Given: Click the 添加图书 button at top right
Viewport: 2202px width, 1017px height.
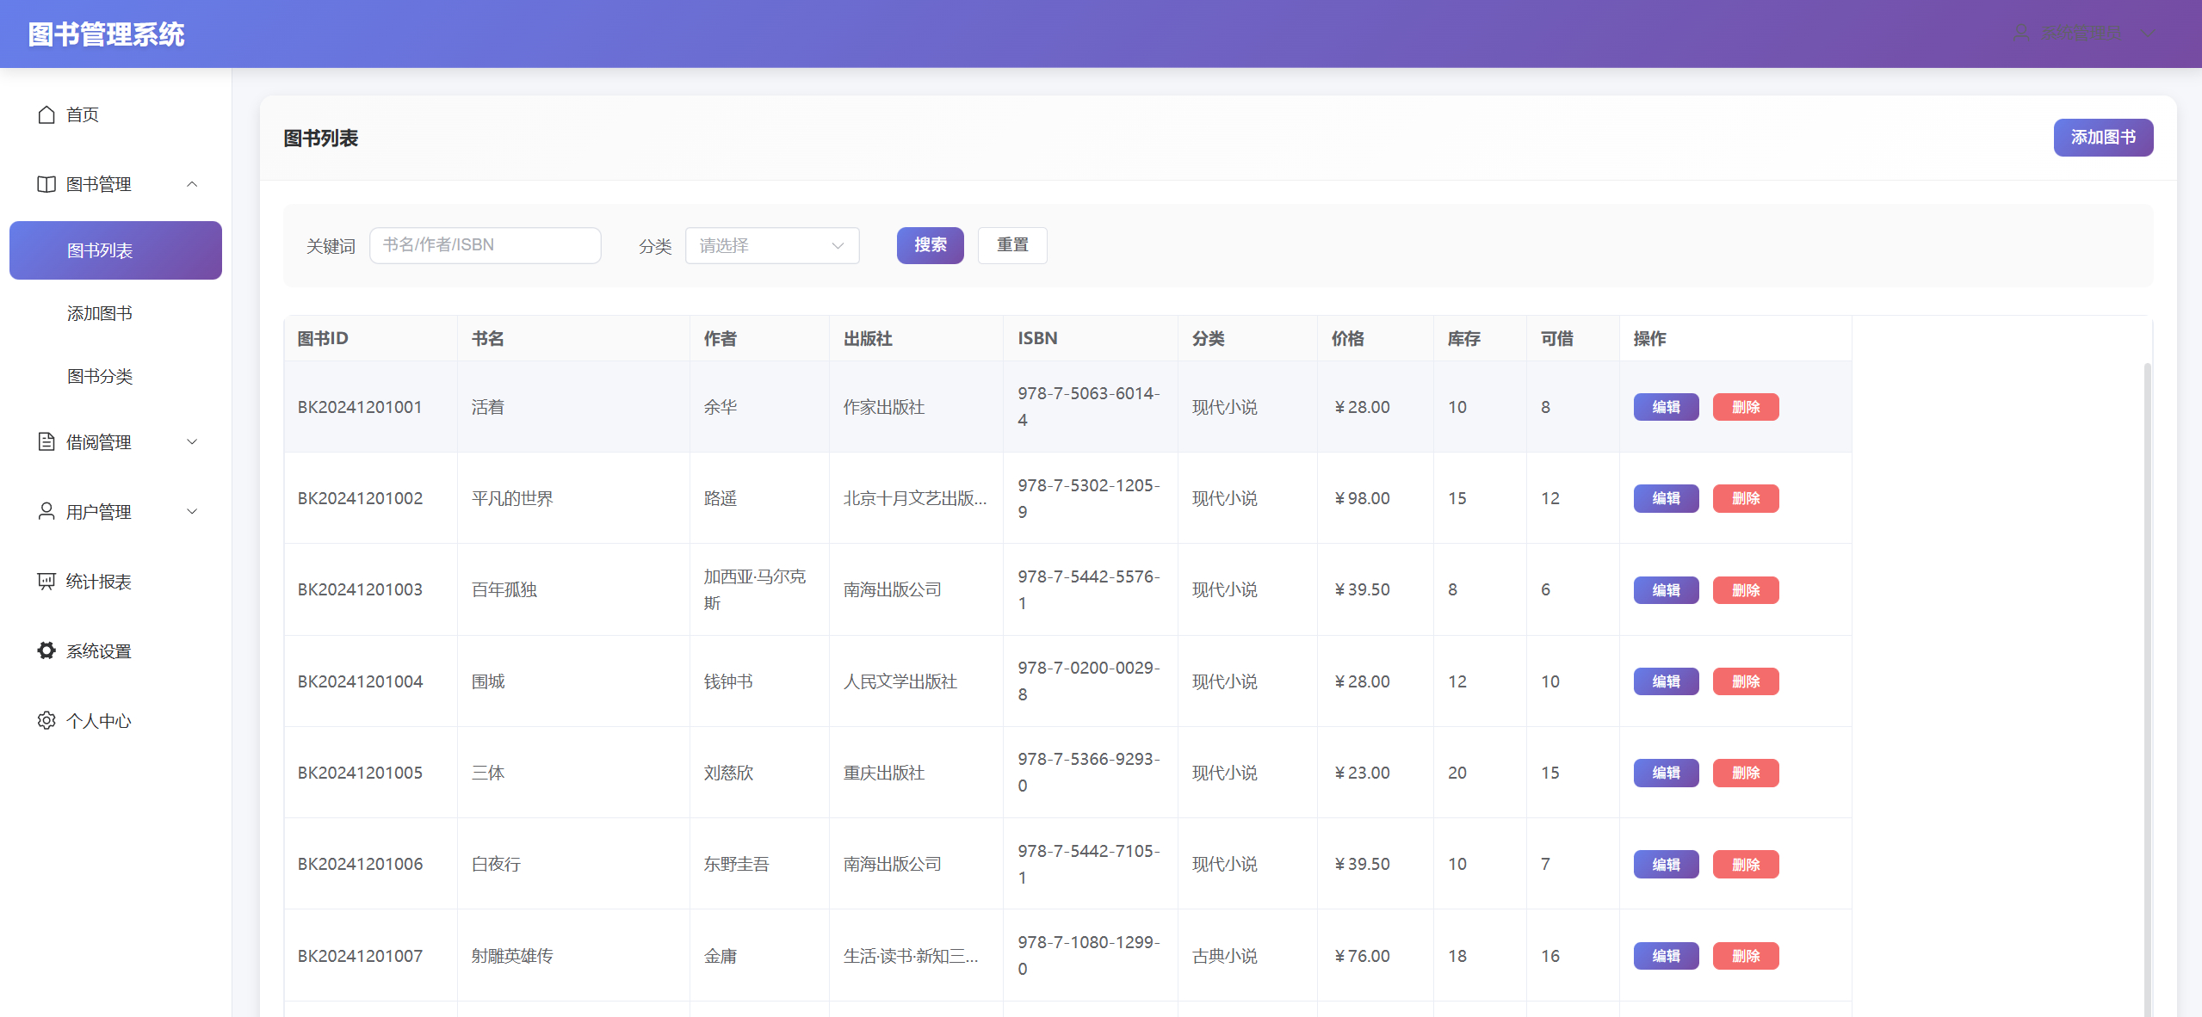Looking at the screenshot, I should [x=2103, y=138].
